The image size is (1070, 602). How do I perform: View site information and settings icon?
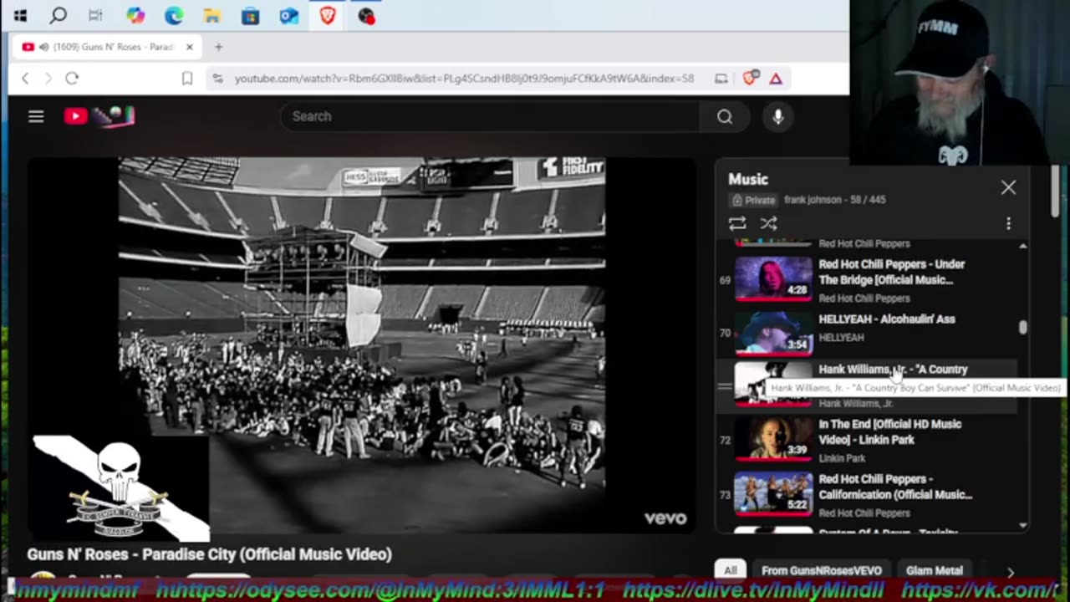click(217, 78)
